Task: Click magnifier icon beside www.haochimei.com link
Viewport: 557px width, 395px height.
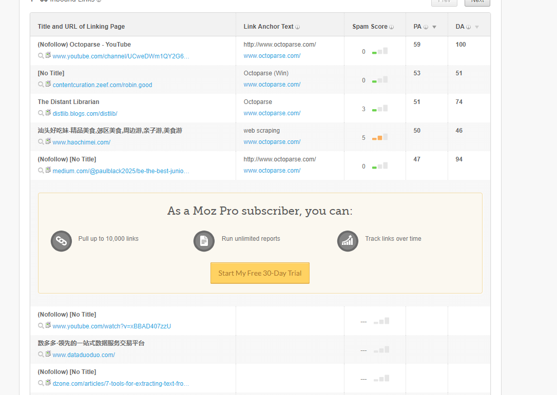Action: point(41,142)
